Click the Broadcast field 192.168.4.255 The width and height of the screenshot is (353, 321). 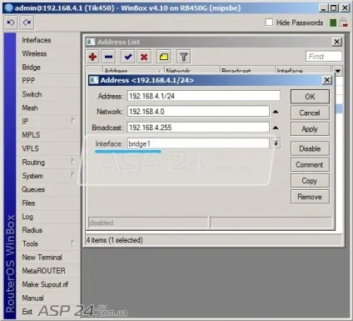tap(198, 128)
